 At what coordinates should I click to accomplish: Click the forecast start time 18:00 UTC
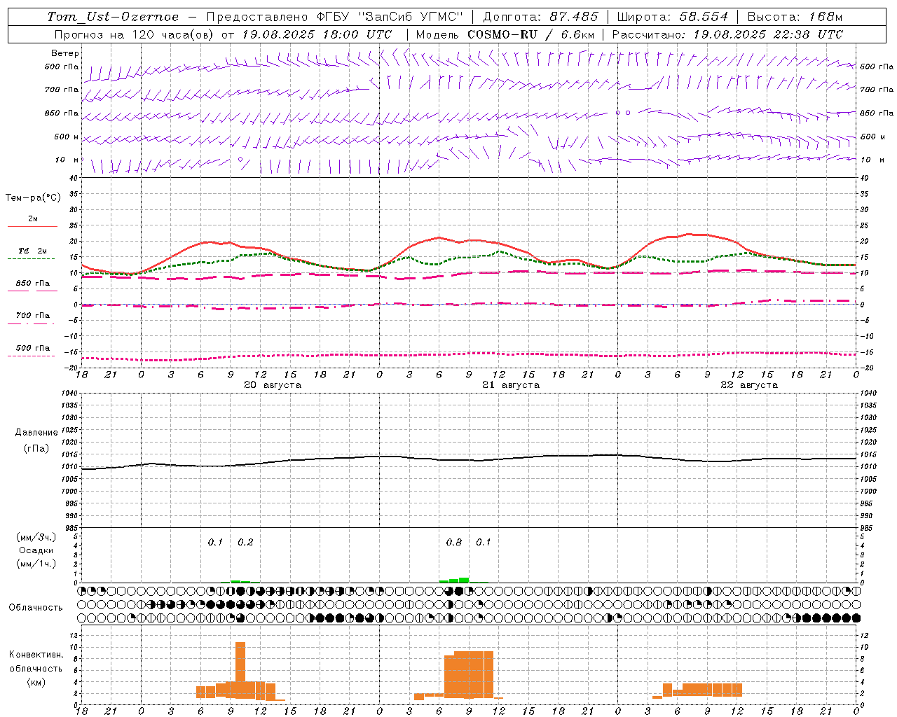click(357, 34)
